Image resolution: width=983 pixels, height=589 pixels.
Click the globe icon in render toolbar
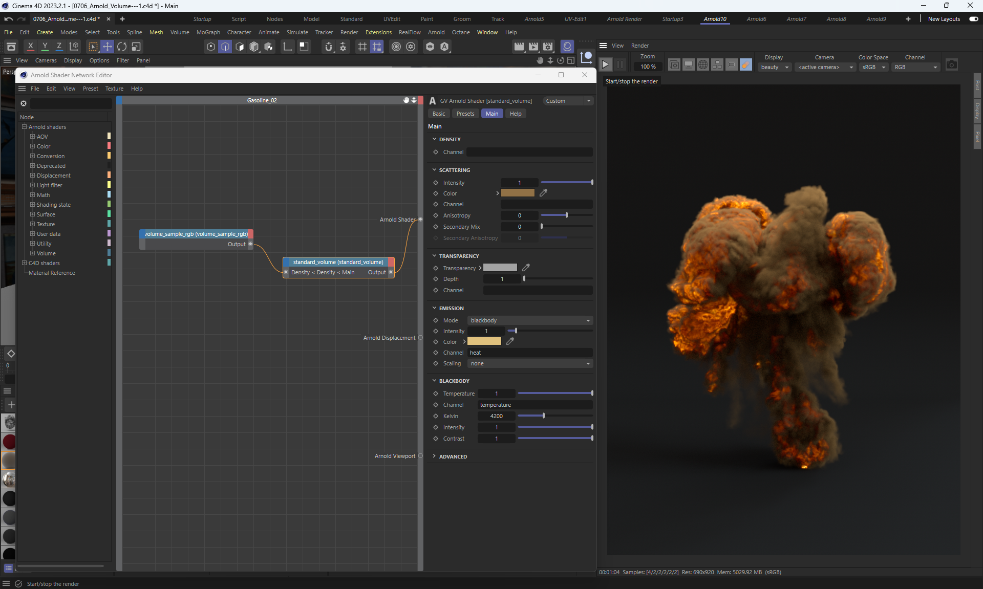click(703, 65)
